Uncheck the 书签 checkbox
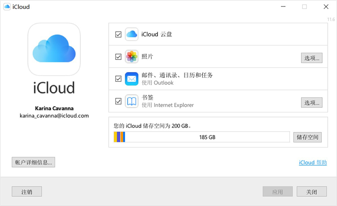Image resolution: width=337 pixels, height=206 pixels. tap(118, 101)
